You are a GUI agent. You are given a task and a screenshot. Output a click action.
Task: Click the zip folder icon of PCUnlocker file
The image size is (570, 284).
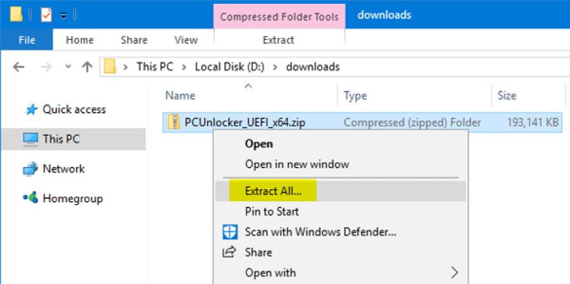point(175,122)
